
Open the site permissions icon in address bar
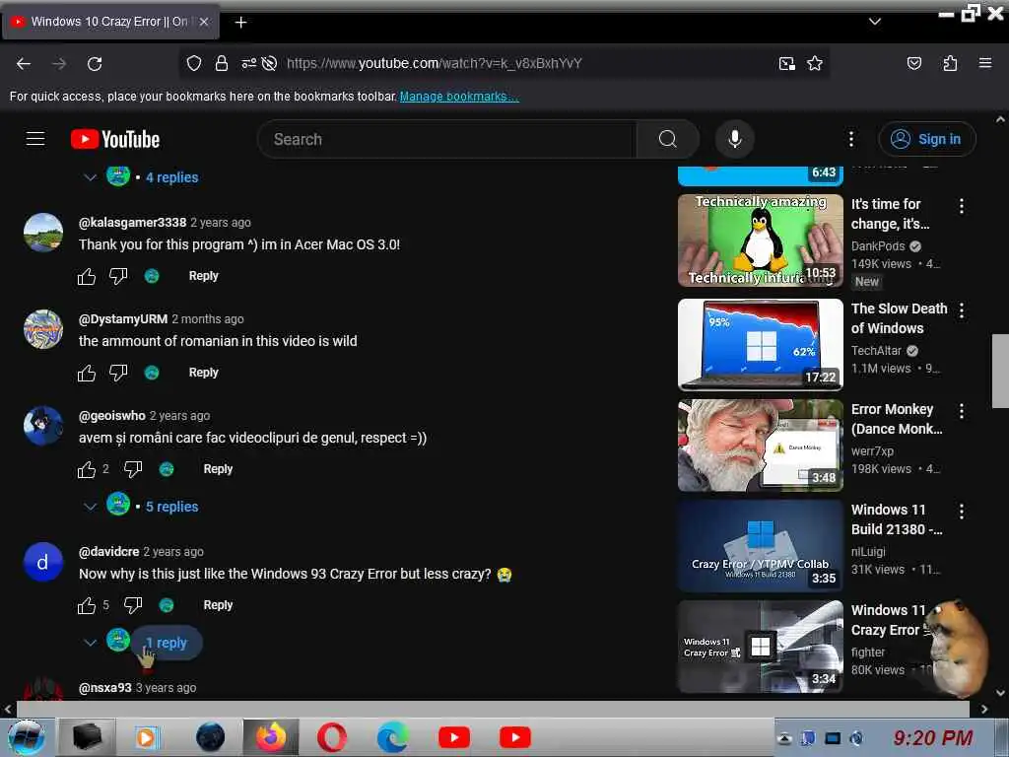[248, 63]
